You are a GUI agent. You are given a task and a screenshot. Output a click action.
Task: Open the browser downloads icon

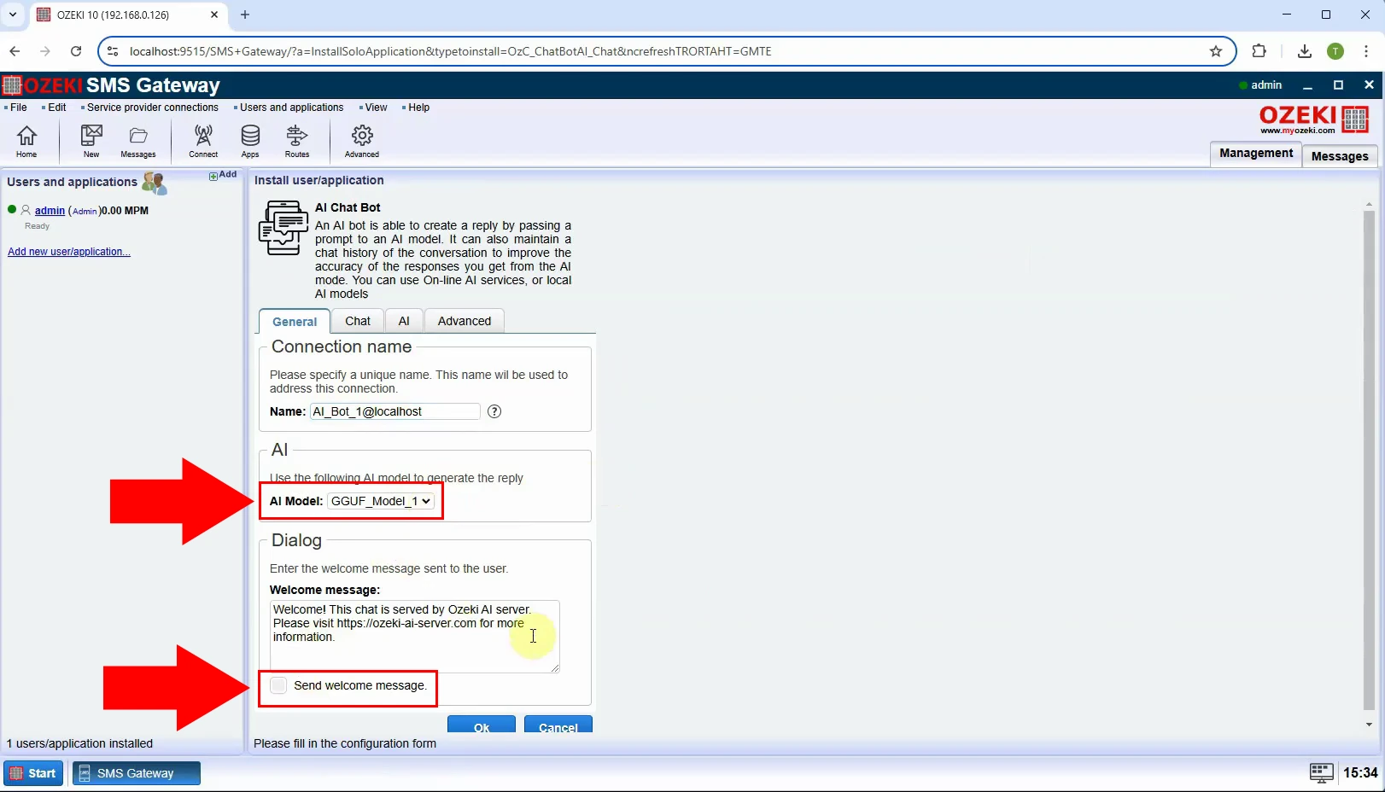tap(1305, 51)
